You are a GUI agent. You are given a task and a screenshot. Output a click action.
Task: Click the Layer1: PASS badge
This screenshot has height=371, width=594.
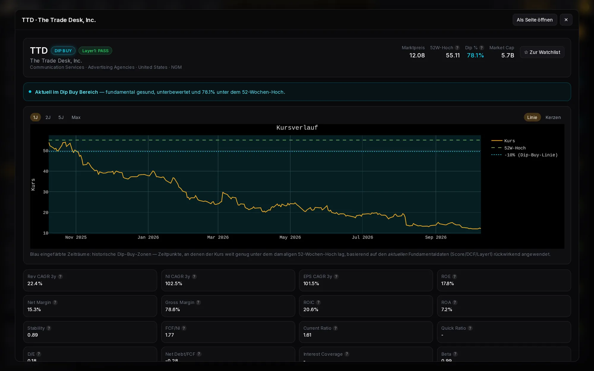coord(95,51)
